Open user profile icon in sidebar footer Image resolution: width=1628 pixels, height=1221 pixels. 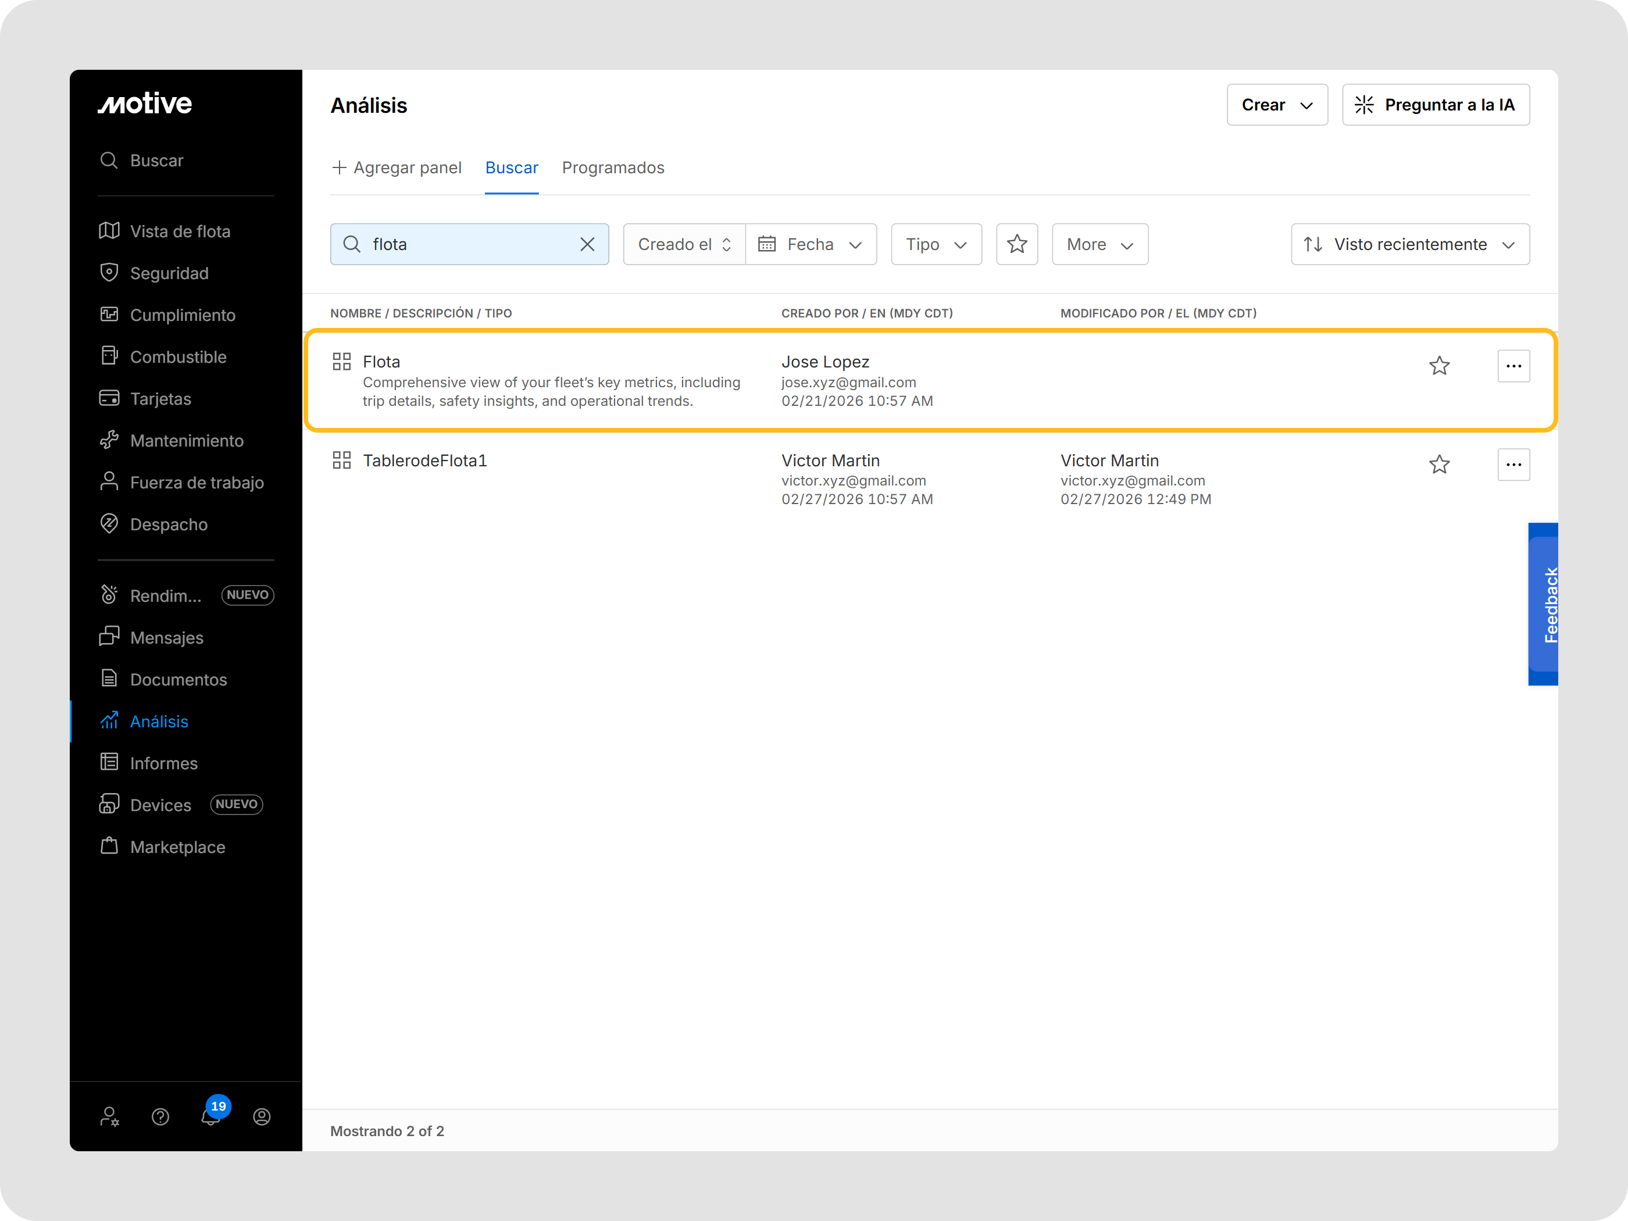tap(262, 1116)
